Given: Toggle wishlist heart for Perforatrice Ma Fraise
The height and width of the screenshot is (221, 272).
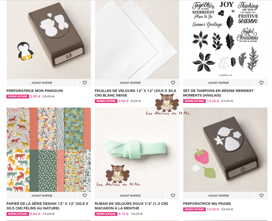Looking at the screenshot, I should pos(261,195).
